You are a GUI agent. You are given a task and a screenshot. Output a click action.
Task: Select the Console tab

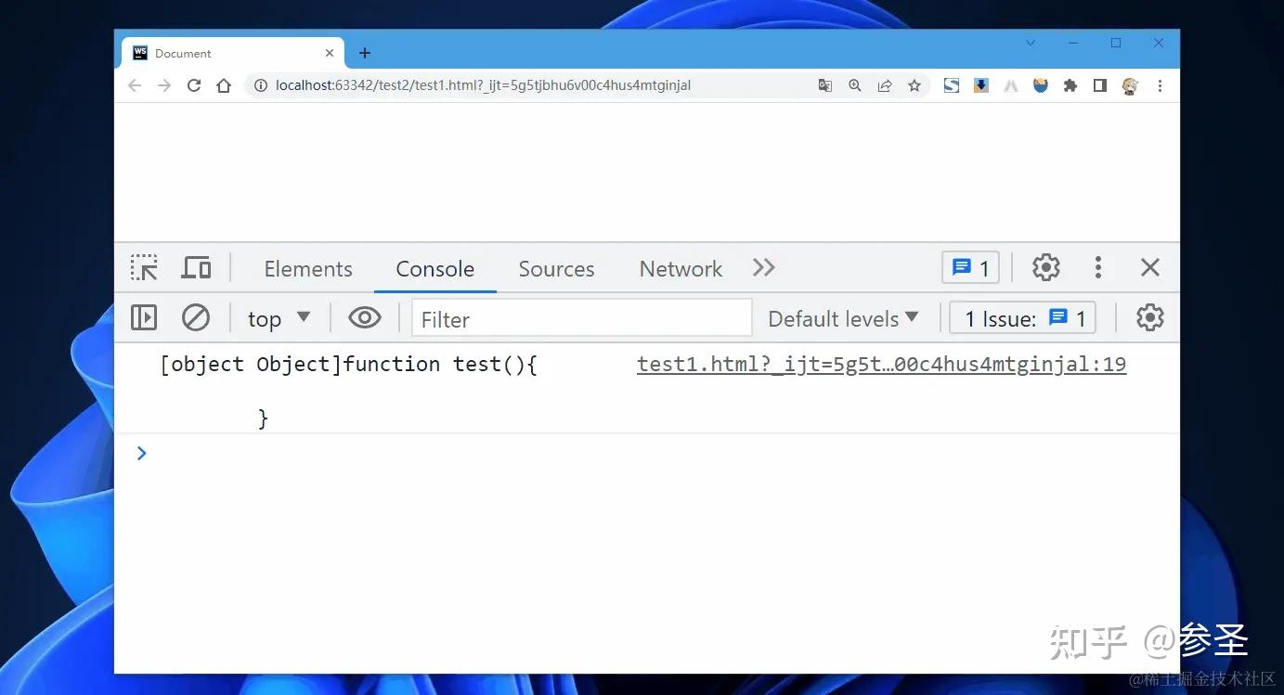(x=435, y=269)
